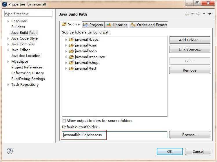The height and width of the screenshot is (162, 217).
Task: Switch to the Projects tab
Action: click(x=93, y=25)
